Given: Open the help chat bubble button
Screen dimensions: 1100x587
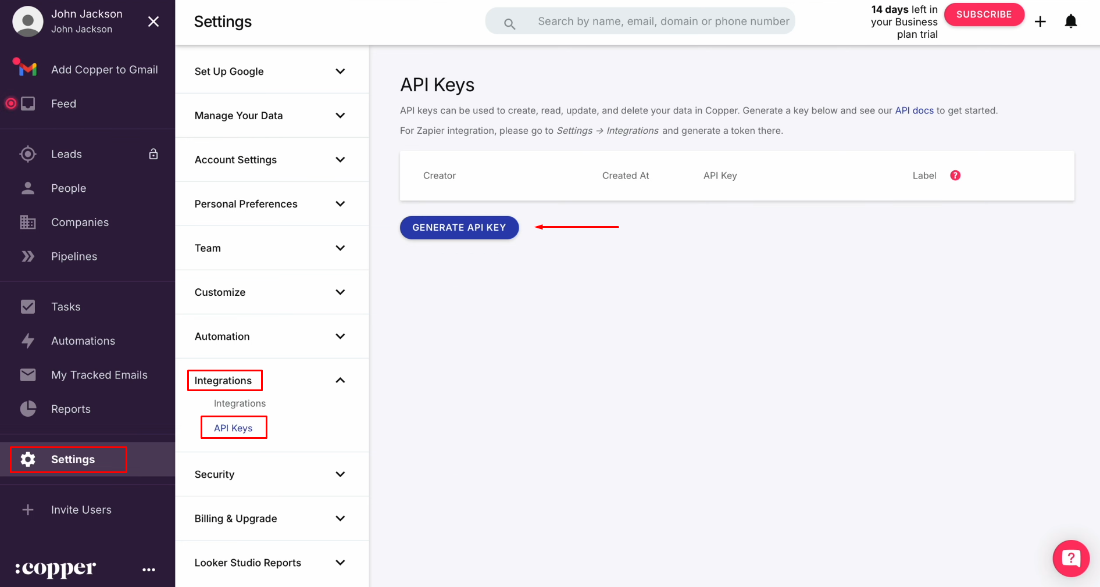Looking at the screenshot, I should coord(1071,559).
